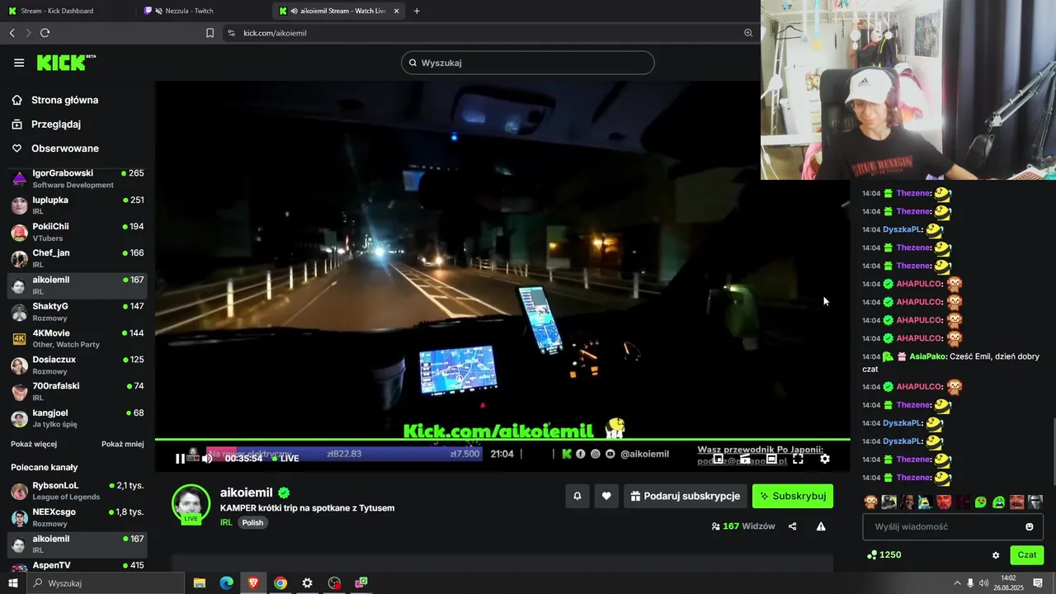Click the green Czat send button
The height and width of the screenshot is (594, 1056).
pyautogui.click(x=1027, y=555)
